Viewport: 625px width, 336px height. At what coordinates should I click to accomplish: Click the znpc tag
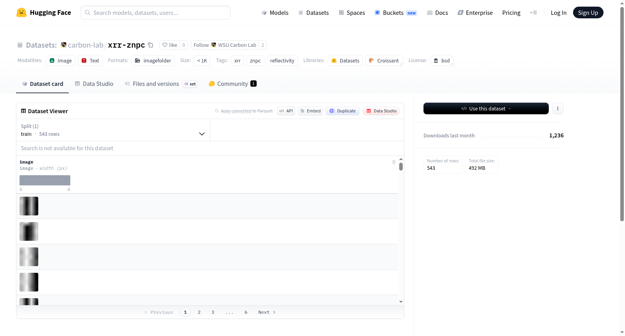tap(255, 60)
